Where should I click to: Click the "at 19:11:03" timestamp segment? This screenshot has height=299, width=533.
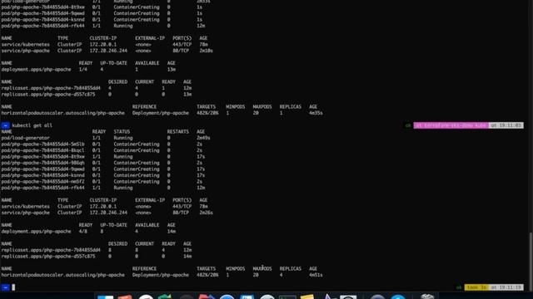coord(506,125)
